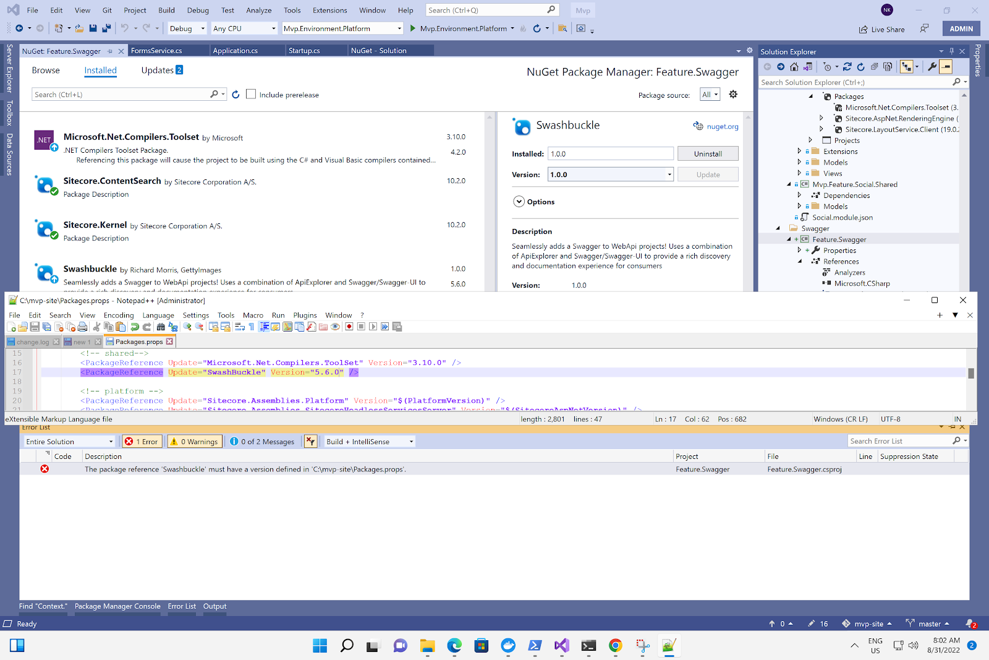Click Sync with Active Document icon in Solution Explorer
The width and height of the screenshot is (989, 660).
click(x=847, y=67)
